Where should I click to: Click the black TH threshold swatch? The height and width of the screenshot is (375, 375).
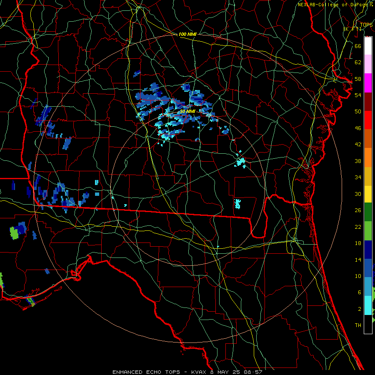[x=368, y=324]
